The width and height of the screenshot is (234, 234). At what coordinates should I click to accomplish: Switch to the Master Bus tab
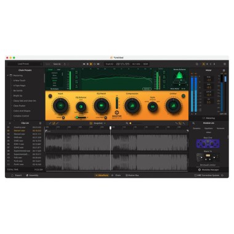(x=132, y=175)
